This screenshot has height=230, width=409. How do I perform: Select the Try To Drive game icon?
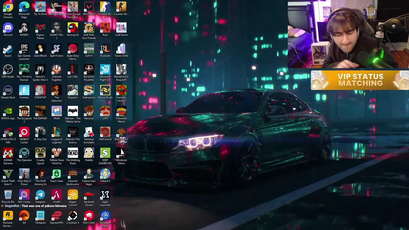pyautogui.click(x=40, y=8)
